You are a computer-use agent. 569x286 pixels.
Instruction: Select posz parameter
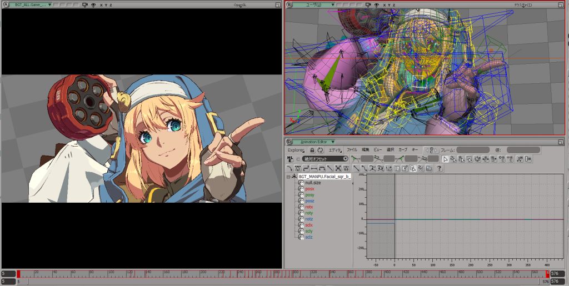[x=310, y=201]
